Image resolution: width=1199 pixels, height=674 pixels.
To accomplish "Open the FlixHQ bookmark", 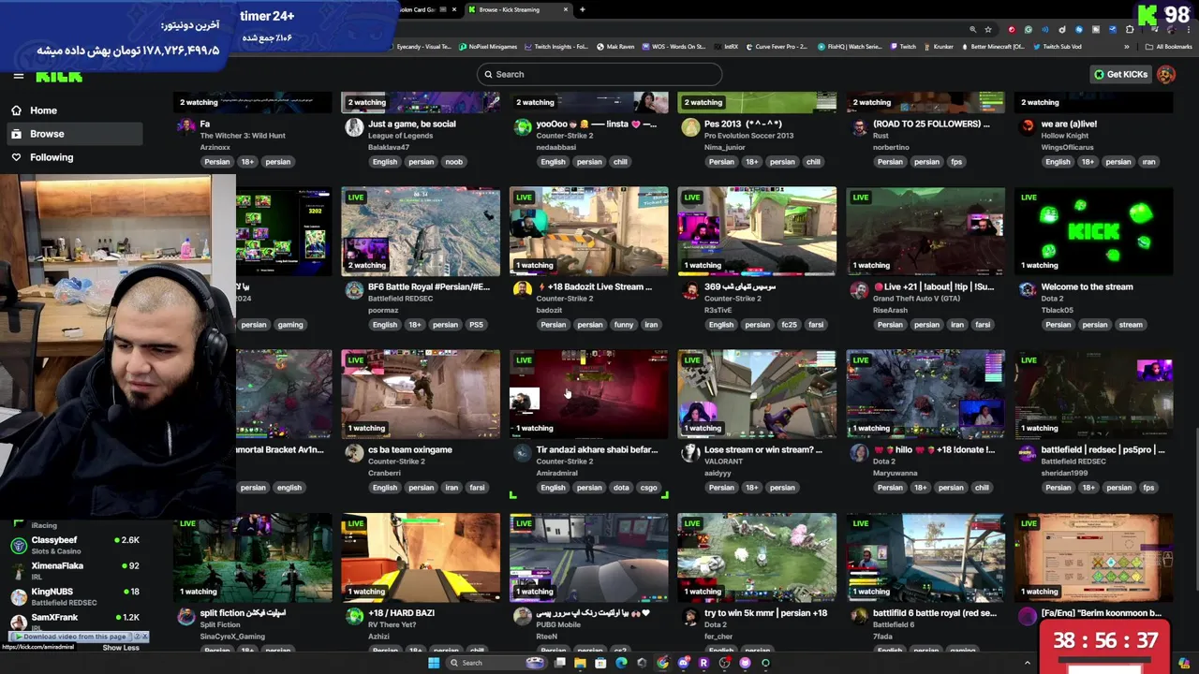I will pos(850,46).
